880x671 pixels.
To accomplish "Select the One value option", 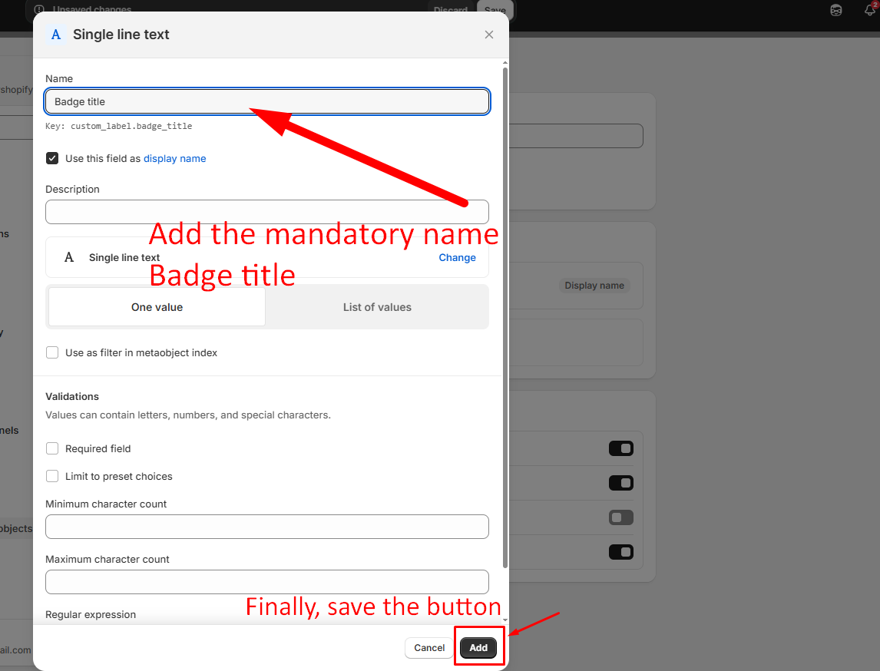I will [157, 307].
